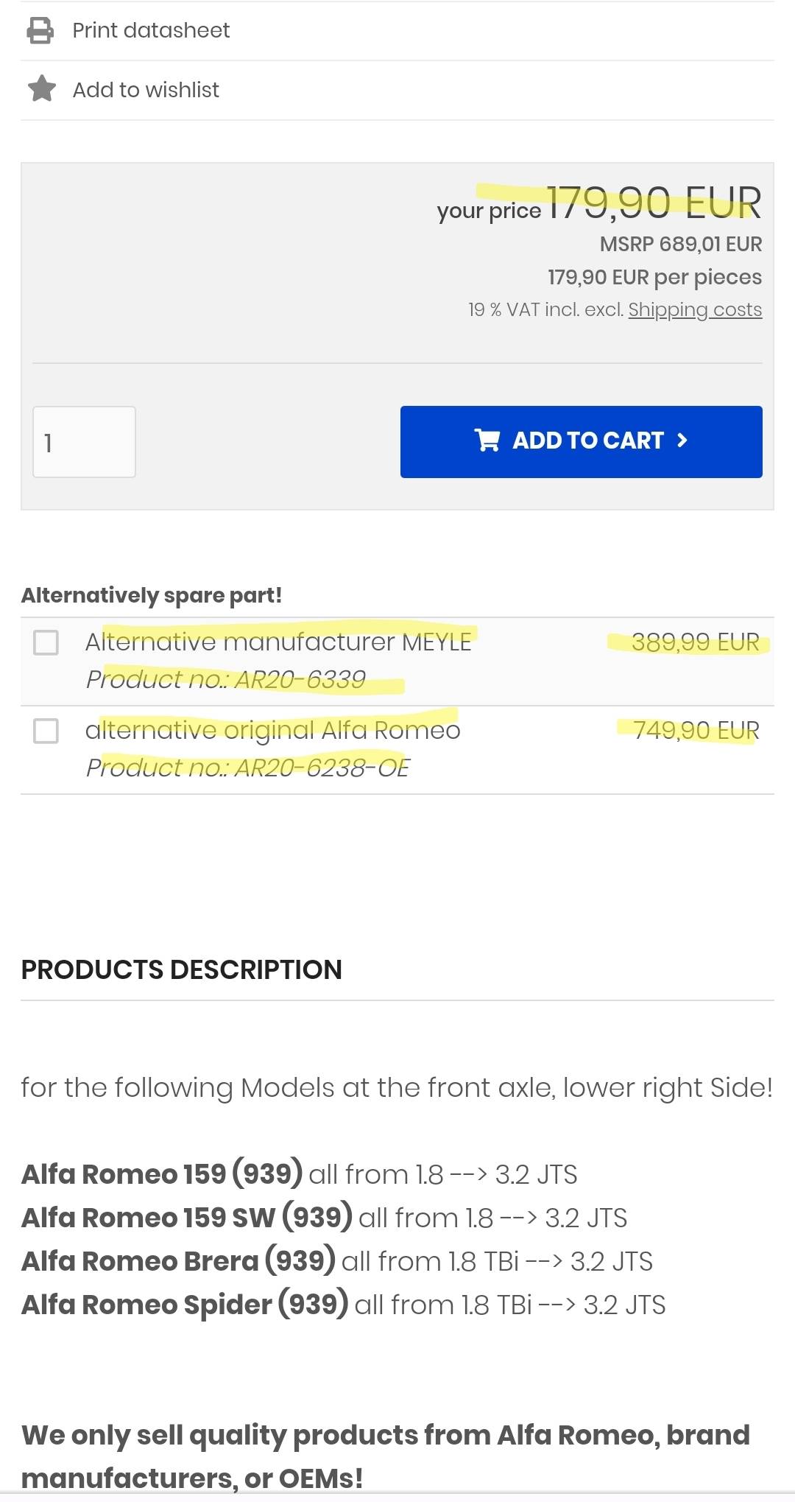Click product number AR20-6238-OE
Image resolution: width=795 pixels, height=1502 pixels.
click(x=247, y=768)
